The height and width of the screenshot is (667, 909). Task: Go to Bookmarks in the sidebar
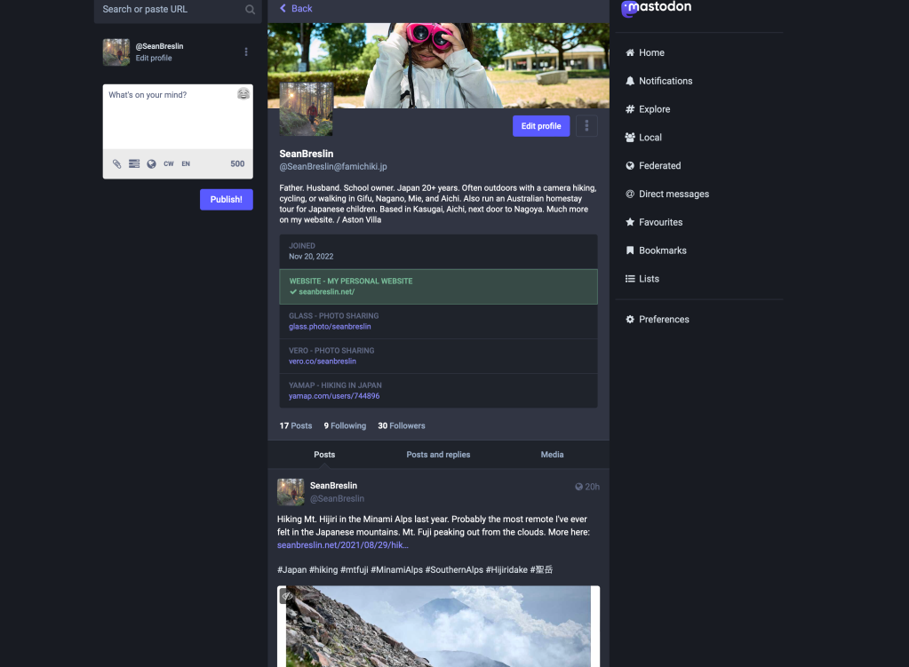pos(662,250)
